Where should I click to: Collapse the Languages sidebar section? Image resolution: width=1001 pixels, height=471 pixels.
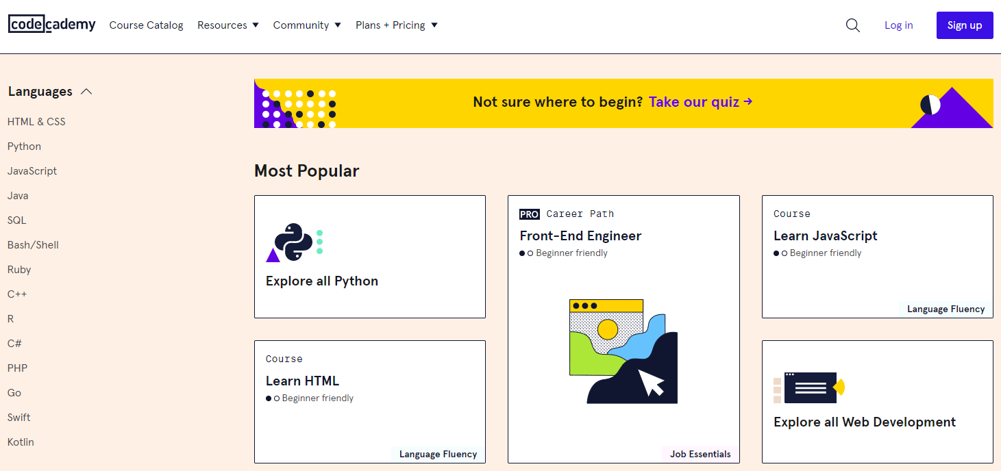click(x=86, y=92)
